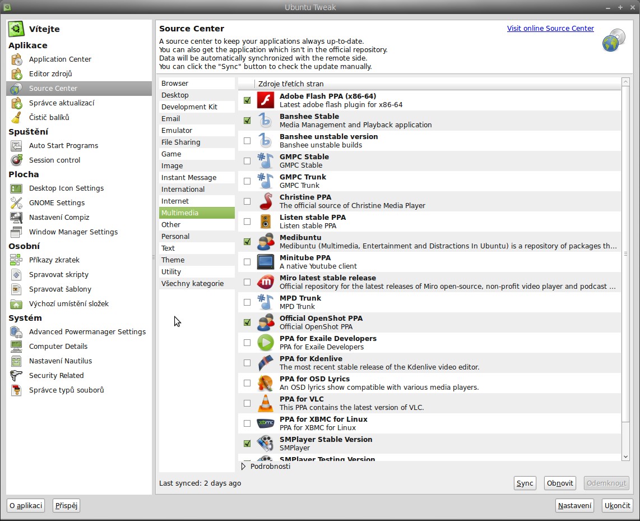The width and height of the screenshot is (640, 521).
Task: Click the Nastavení Compiz icon
Action: click(17, 218)
